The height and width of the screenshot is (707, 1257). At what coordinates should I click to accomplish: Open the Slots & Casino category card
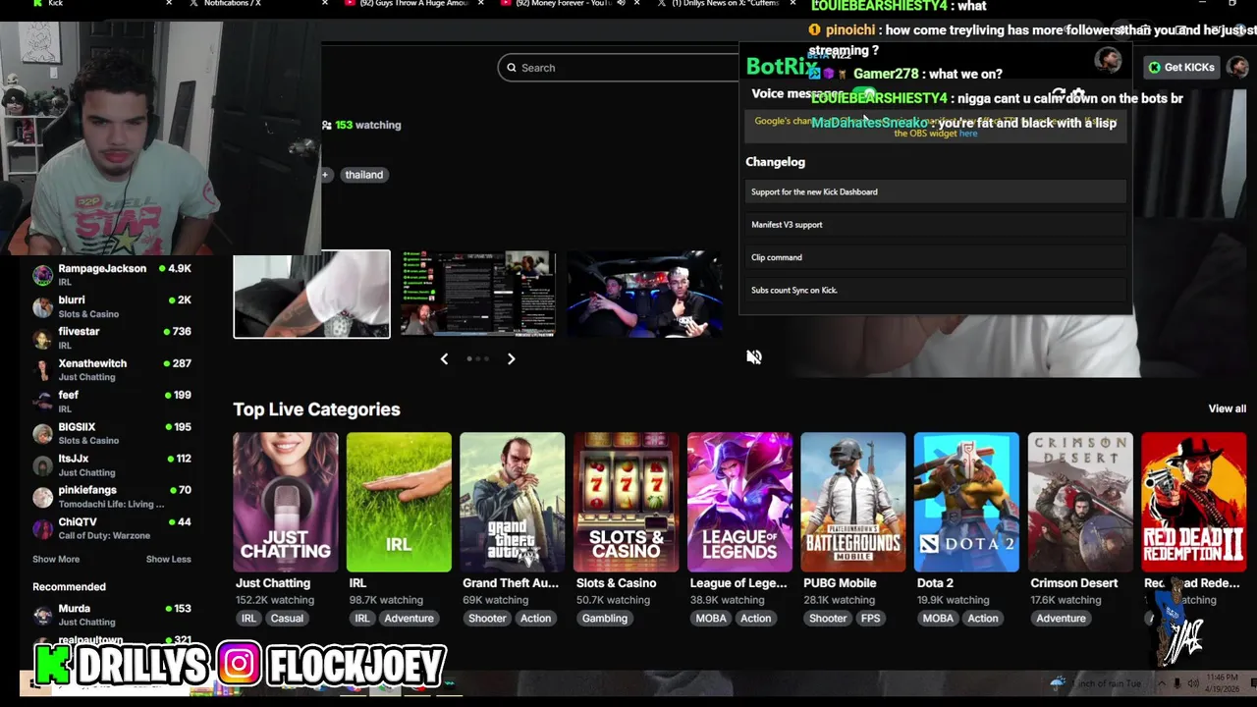(x=626, y=502)
